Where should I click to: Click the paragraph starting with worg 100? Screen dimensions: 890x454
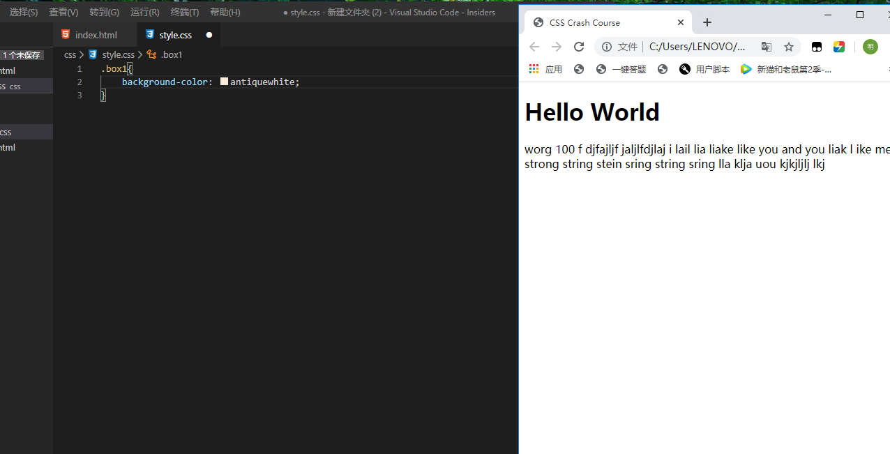[707, 157]
